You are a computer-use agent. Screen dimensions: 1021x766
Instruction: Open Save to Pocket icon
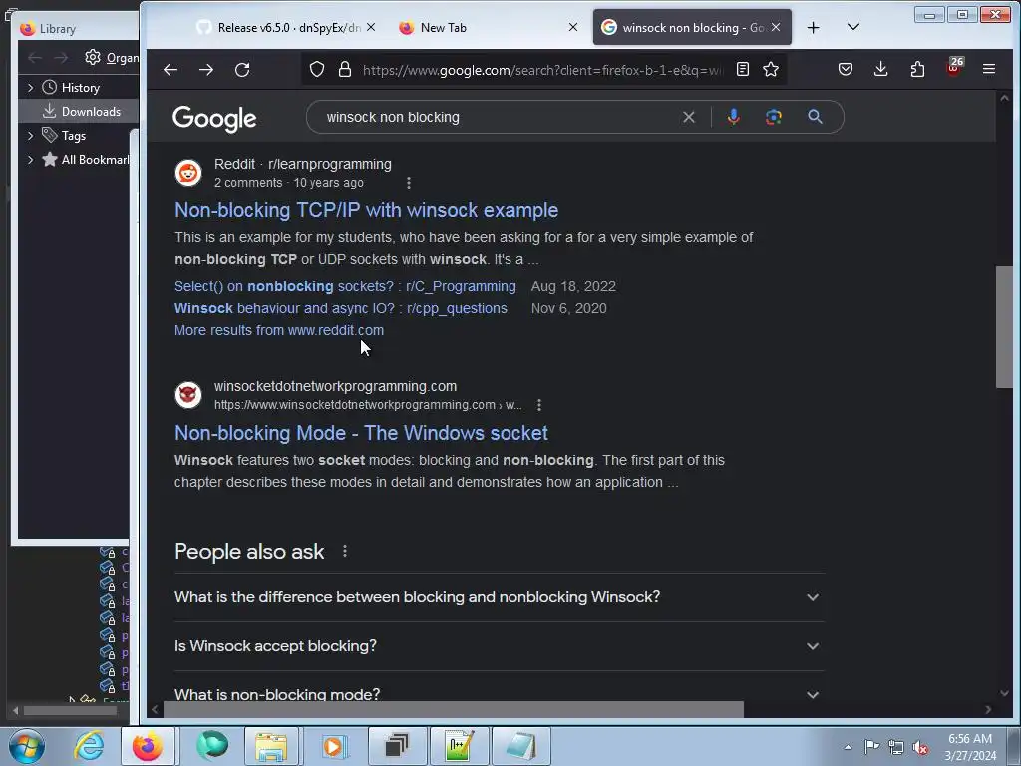click(x=846, y=69)
